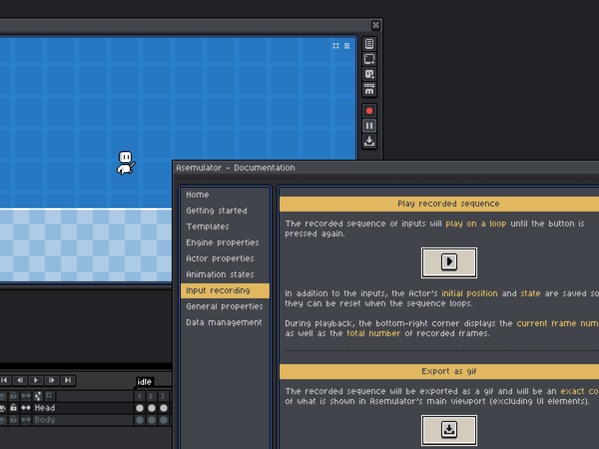This screenshot has width=599, height=449.
Task: Click the white character sprite in viewport
Action: [x=126, y=163]
